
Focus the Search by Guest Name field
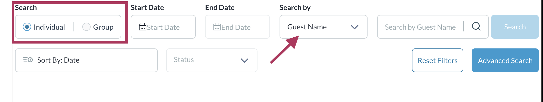click(420, 27)
